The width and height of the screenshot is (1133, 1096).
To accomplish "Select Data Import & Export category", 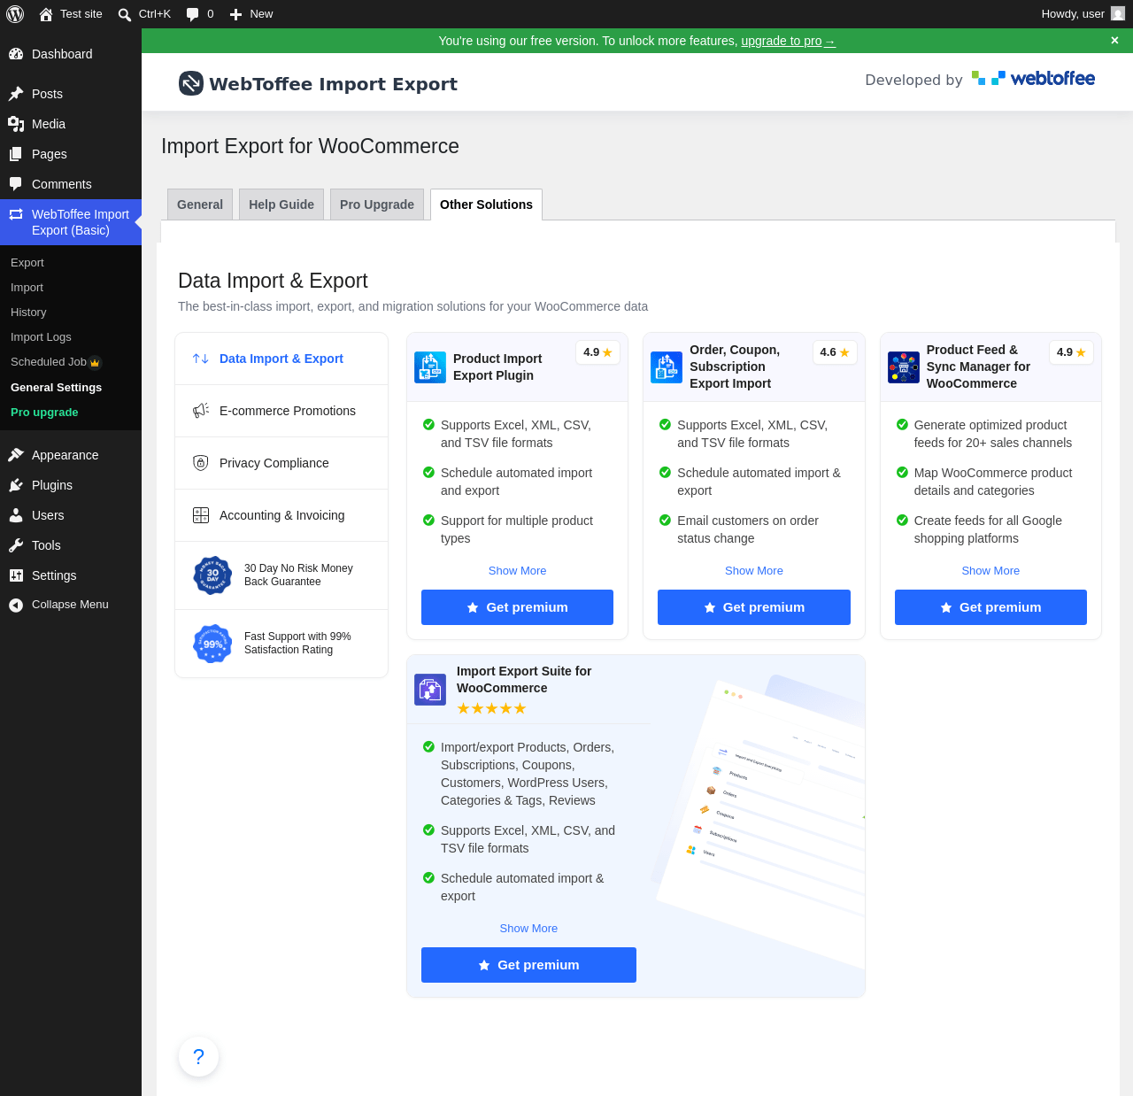I will [281, 359].
